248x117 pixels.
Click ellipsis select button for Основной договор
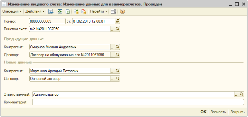pos(113,79)
